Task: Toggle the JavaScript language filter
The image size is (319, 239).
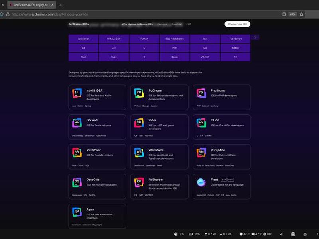Action: click(83, 39)
